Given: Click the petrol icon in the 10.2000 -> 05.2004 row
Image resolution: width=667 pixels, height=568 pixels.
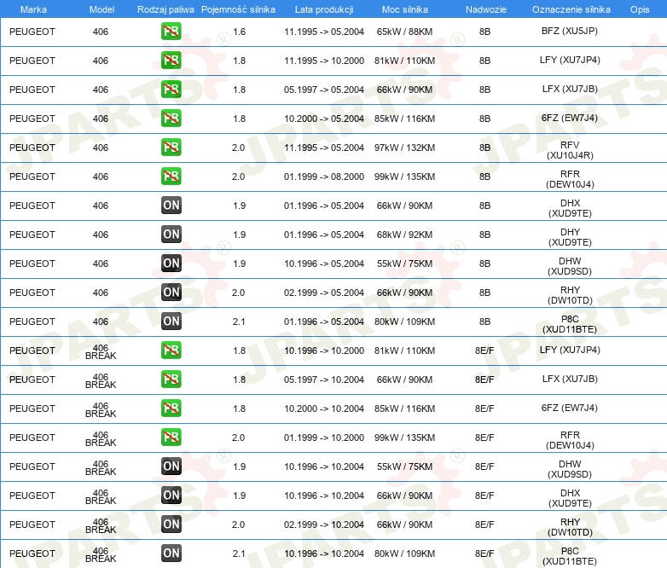Looking at the screenshot, I should 171,119.
